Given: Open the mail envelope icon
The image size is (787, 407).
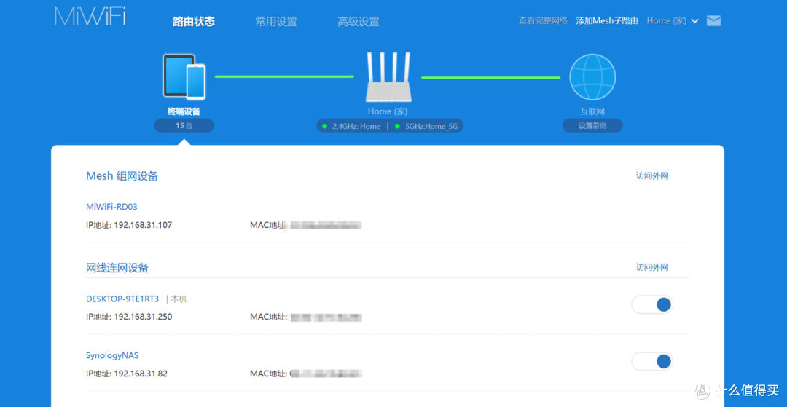Looking at the screenshot, I should (x=713, y=21).
